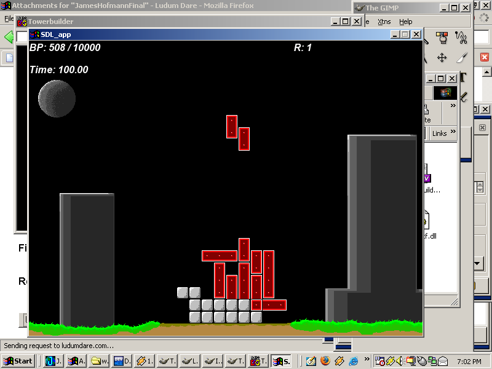Minimize the SDL_app window
492x369 pixels.
[x=395, y=34]
